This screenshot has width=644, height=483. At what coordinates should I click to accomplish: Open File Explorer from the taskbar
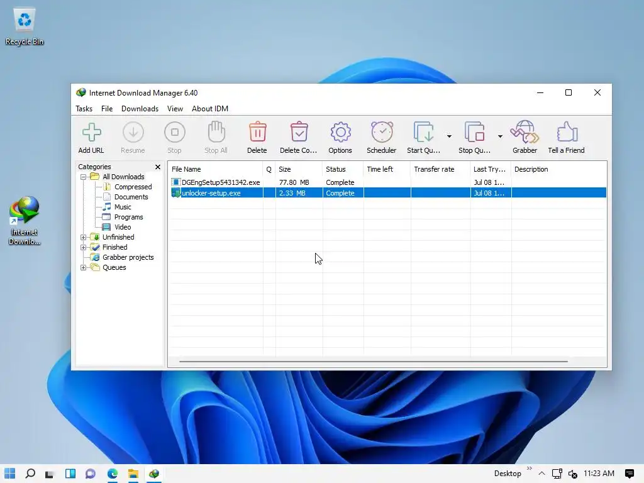[x=133, y=474]
